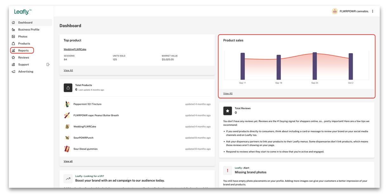Click SourPOWRPunch product thumbnail

coord(67,138)
